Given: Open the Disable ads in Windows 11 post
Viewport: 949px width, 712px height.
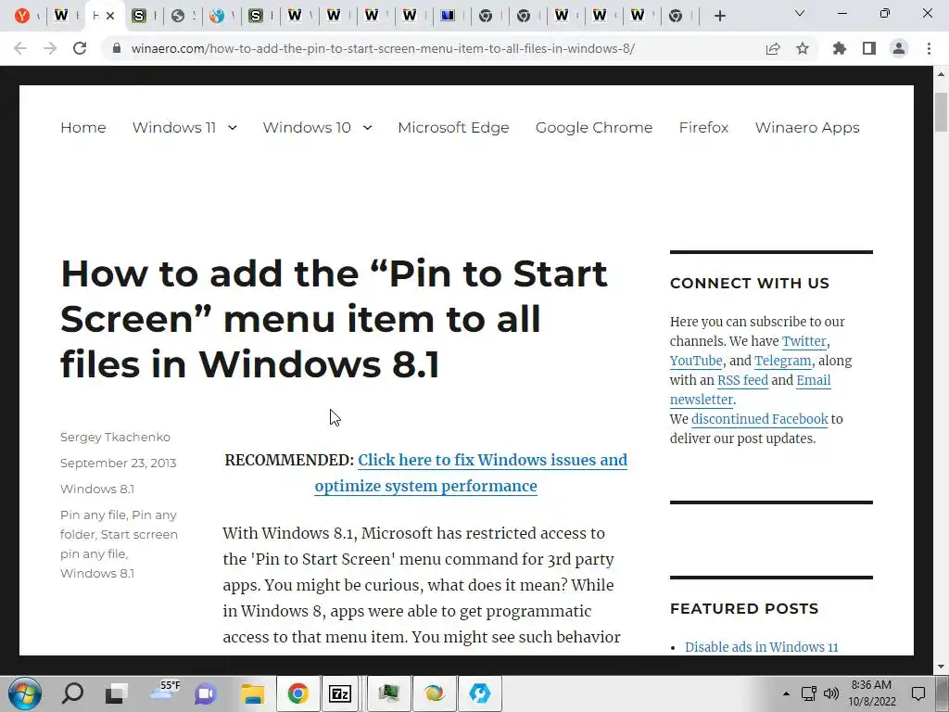Looking at the screenshot, I should click(762, 647).
